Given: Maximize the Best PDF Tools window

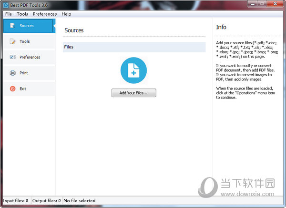Looking at the screenshot, I should 262,4.
